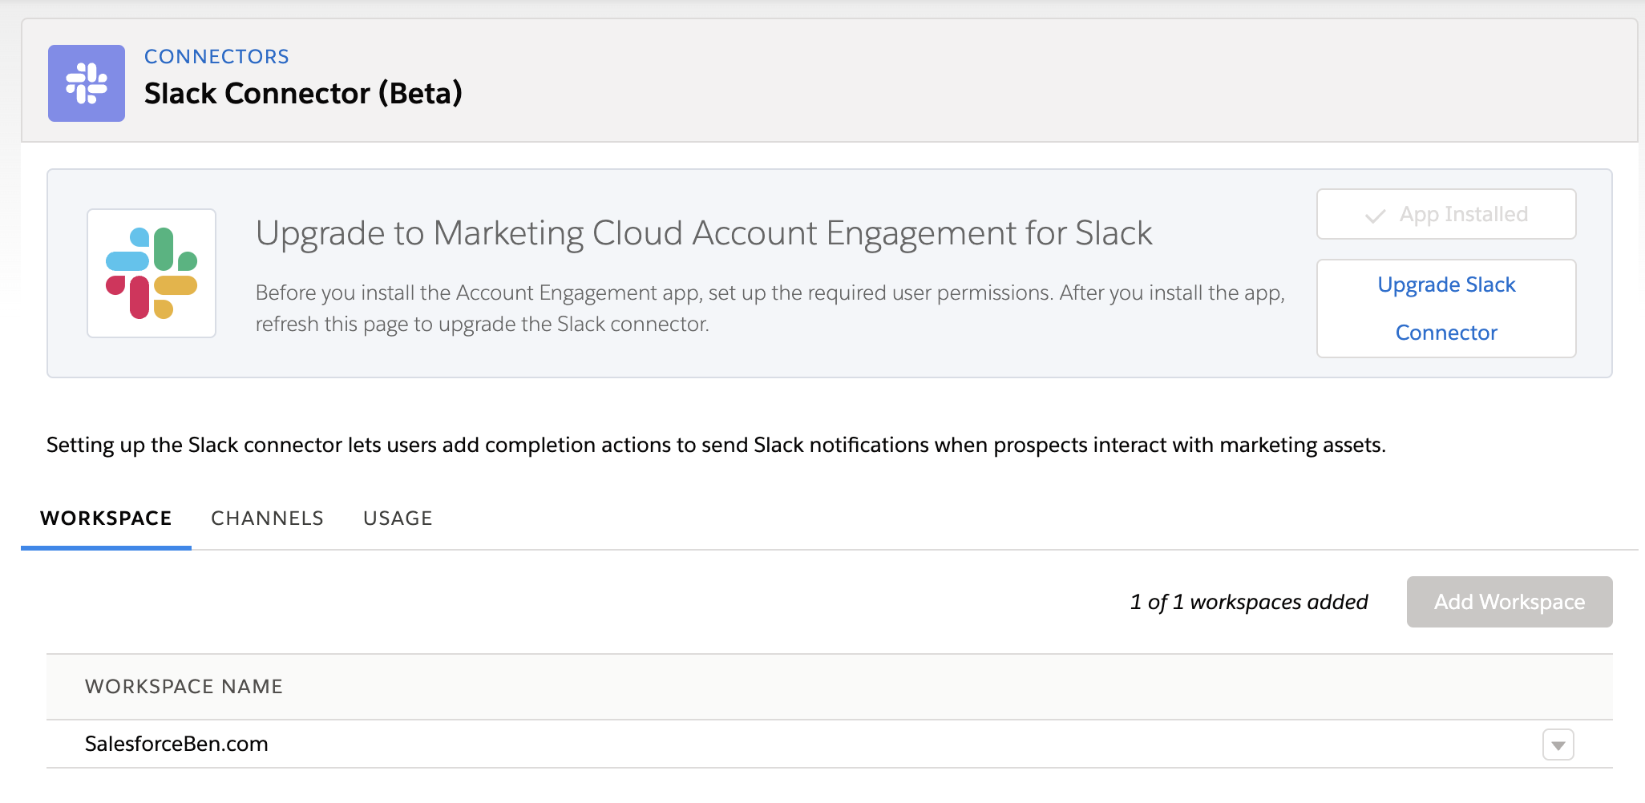Click the Slack Connector header icon
1645x803 pixels.
pos(87,83)
